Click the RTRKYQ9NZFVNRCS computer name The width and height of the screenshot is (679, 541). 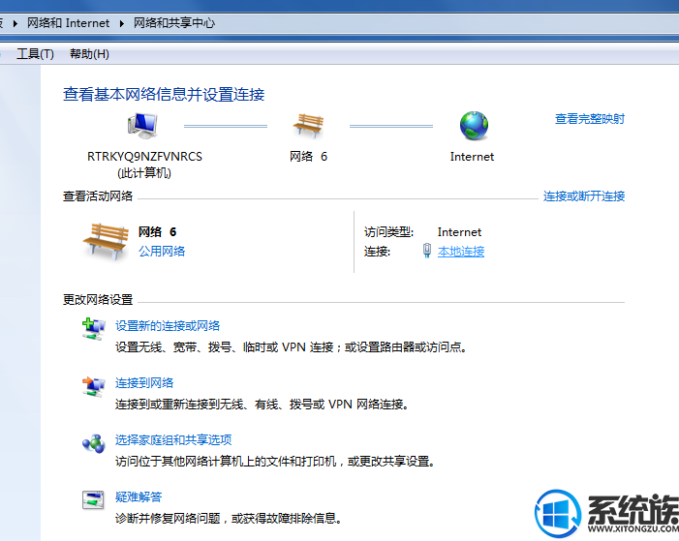coord(144,156)
